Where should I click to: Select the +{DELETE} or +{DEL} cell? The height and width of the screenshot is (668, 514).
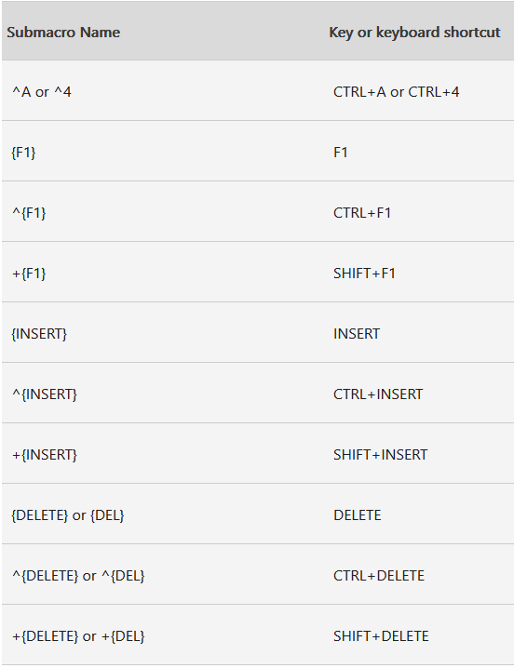[x=78, y=636]
